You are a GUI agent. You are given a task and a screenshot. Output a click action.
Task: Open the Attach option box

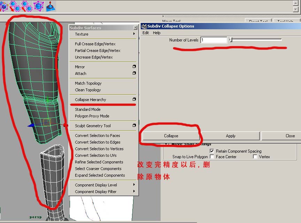tap(134, 73)
